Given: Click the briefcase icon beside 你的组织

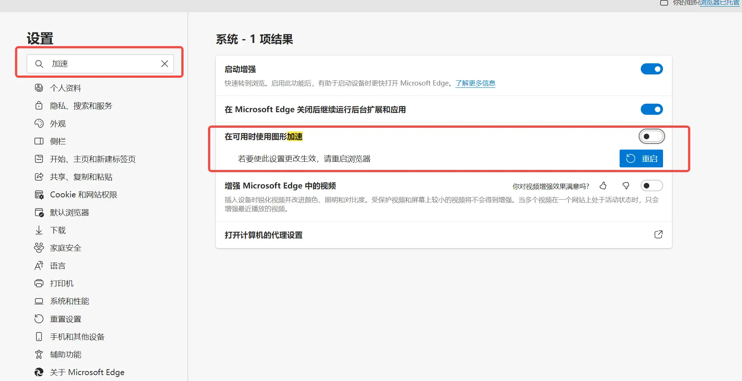Looking at the screenshot, I should pos(664,3).
